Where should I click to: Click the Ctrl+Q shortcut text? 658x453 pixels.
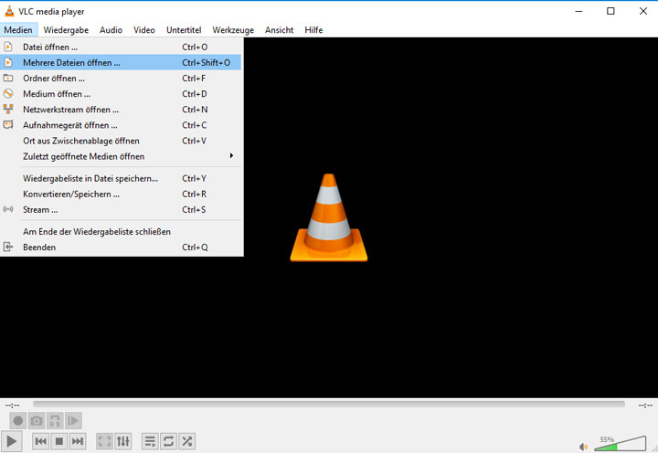click(195, 248)
